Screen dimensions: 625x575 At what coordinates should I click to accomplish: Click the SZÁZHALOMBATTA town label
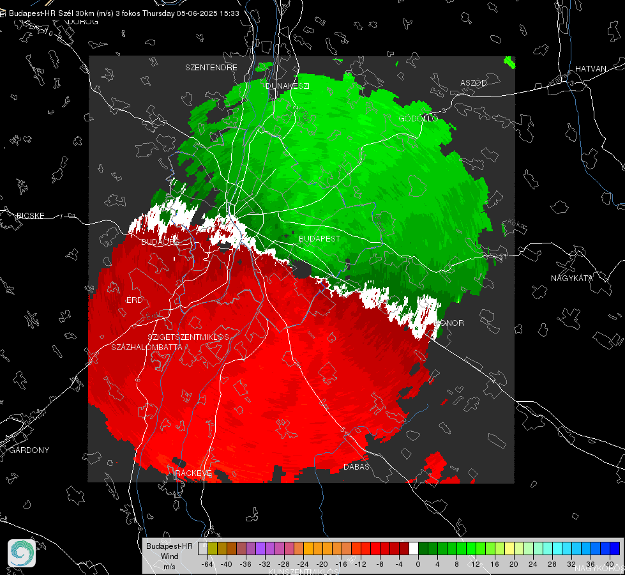pyautogui.click(x=147, y=347)
